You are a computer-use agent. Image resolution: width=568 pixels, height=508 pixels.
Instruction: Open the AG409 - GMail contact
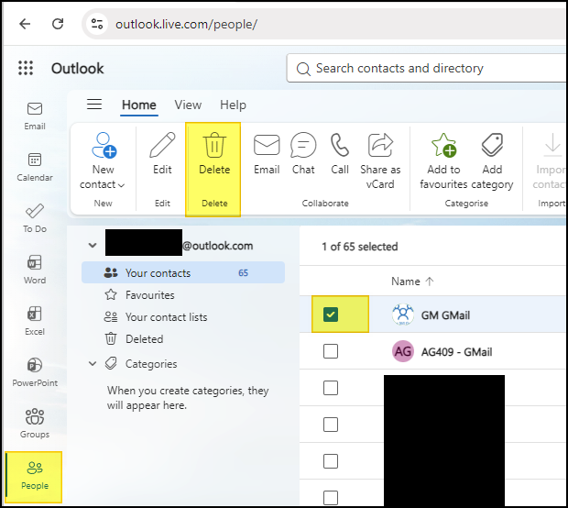(x=456, y=352)
